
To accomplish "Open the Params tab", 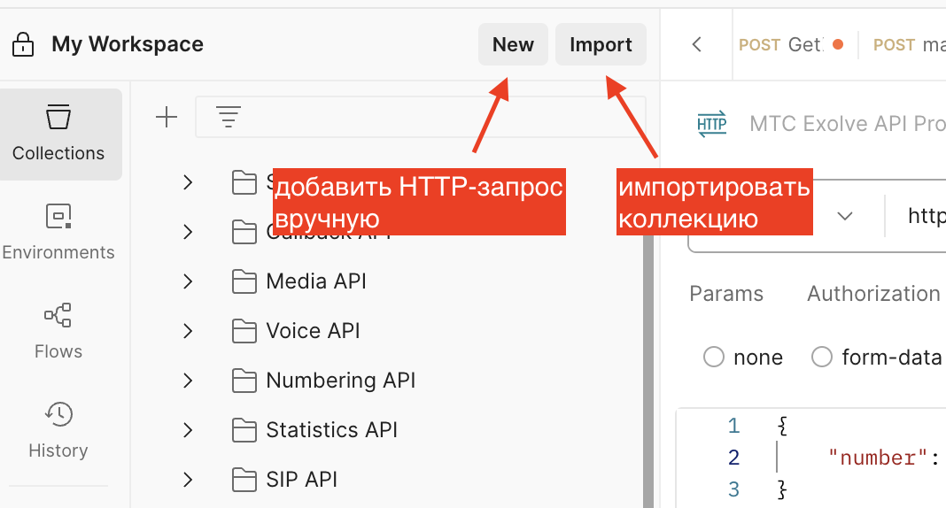I will pos(726,294).
